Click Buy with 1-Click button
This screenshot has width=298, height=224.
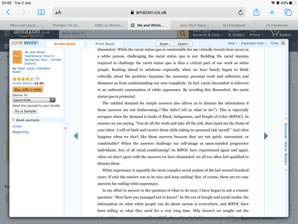point(28,89)
